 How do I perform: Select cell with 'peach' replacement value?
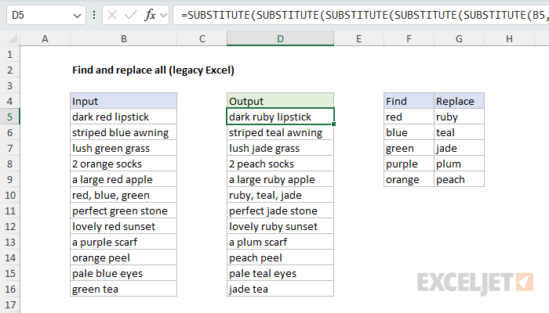click(x=459, y=179)
